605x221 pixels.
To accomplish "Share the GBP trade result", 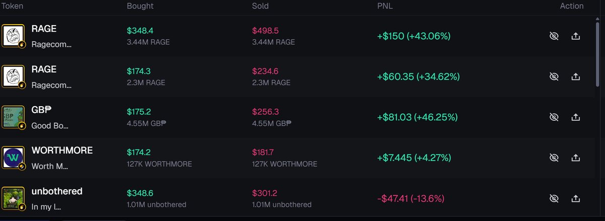I will (575, 117).
